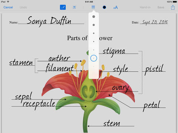Choose the fifth small line width
Image resolution: width=178 pixels, height=133 pixels.
coord(94,50)
